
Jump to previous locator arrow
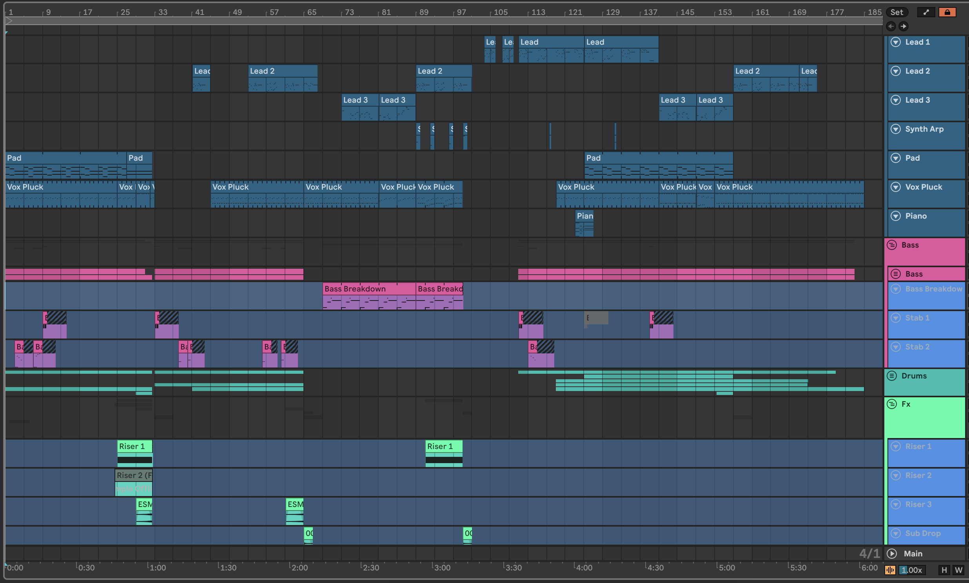point(891,26)
